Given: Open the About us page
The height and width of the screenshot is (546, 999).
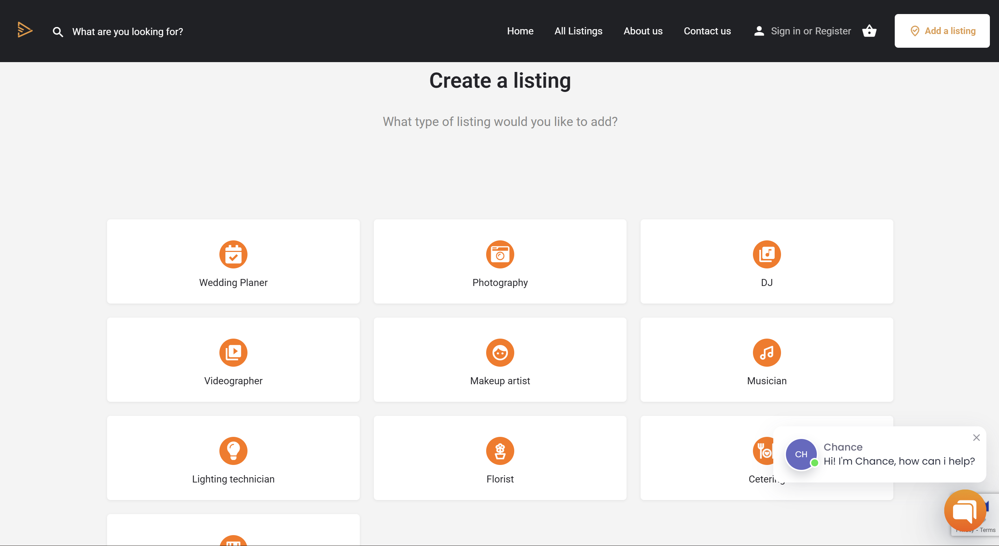Looking at the screenshot, I should [643, 31].
